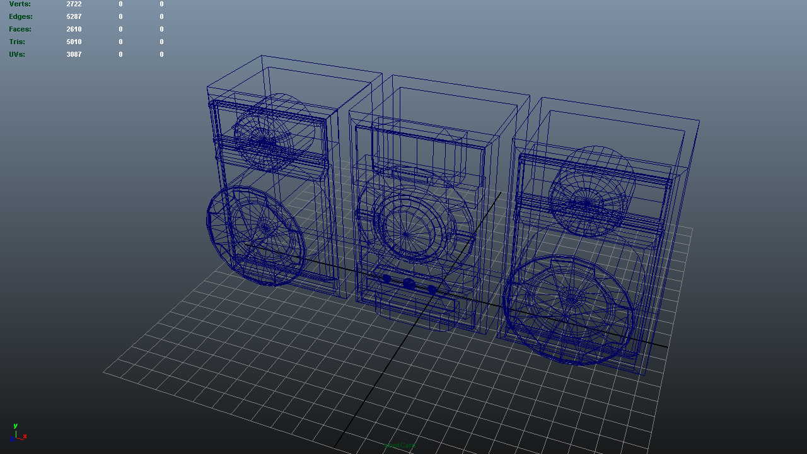Click the Tris count value 5010
Screen dimensions: 807x454
74,42
